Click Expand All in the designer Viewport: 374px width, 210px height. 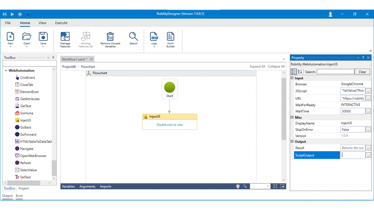coord(257,66)
